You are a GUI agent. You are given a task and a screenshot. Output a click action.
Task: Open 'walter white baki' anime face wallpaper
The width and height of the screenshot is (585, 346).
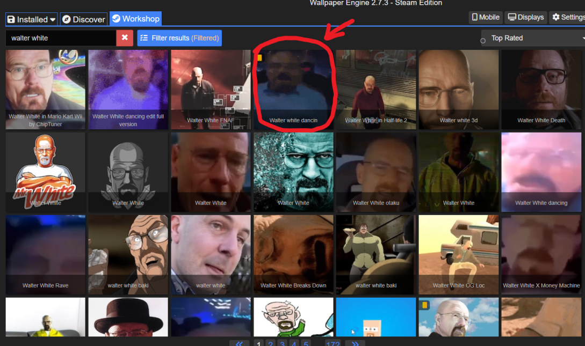(128, 255)
